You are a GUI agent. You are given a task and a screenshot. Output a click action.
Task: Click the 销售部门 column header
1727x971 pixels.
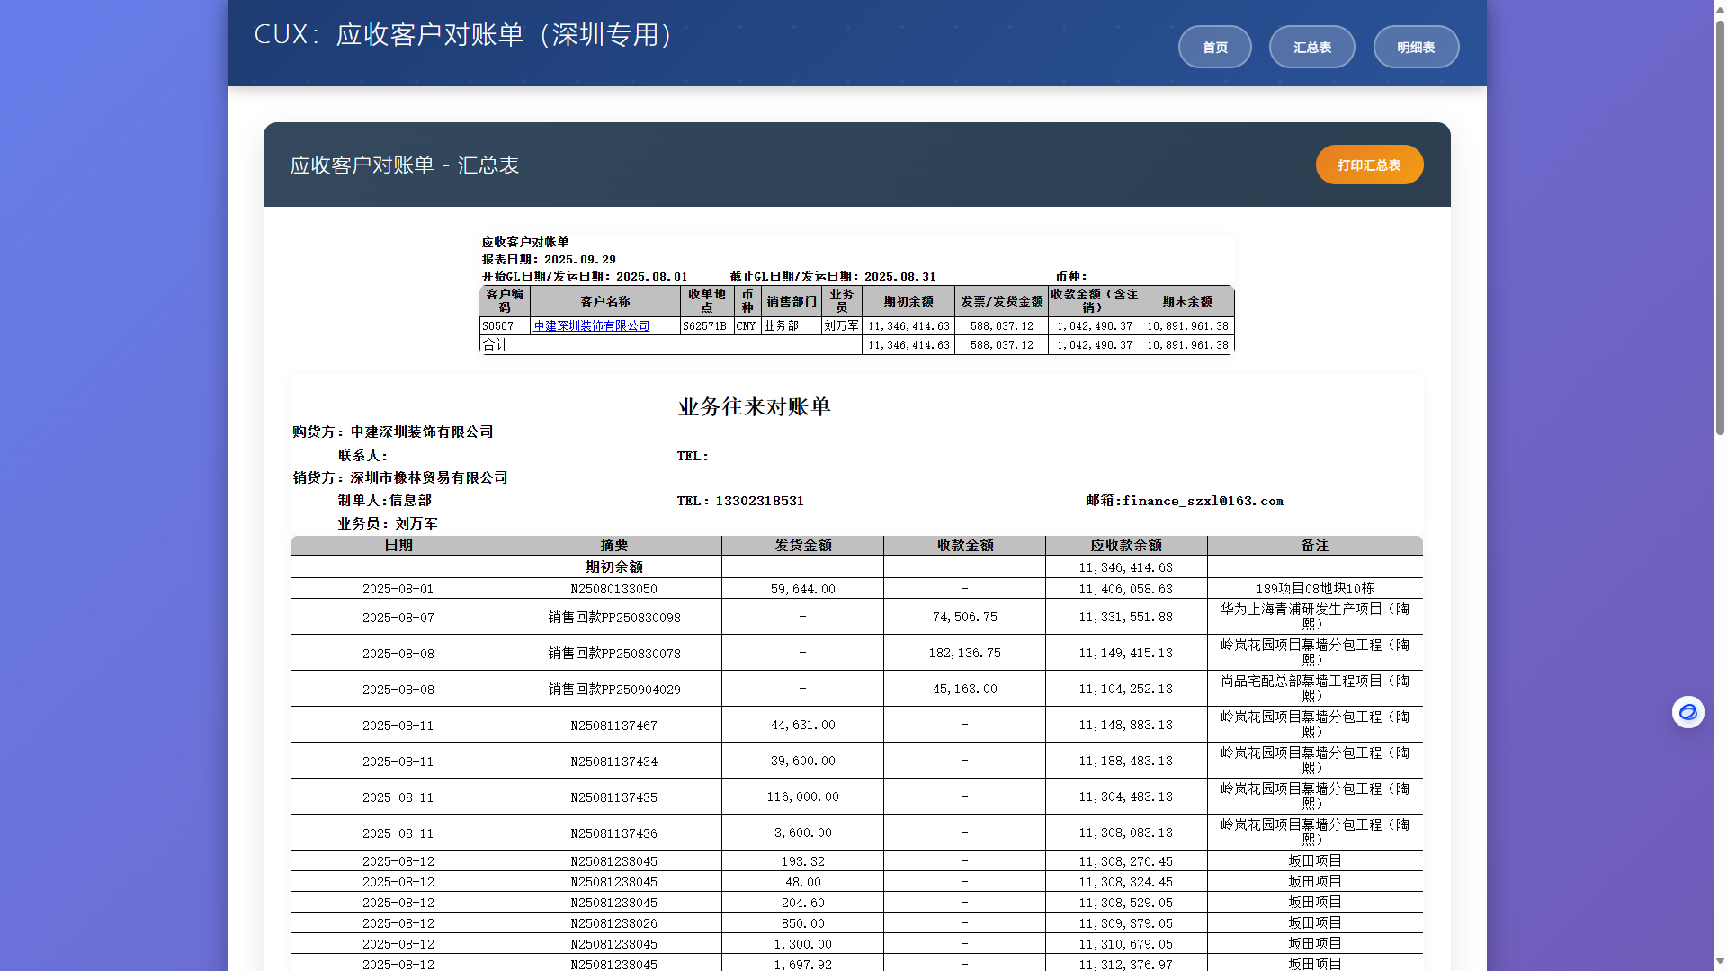(x=792, y=301)
